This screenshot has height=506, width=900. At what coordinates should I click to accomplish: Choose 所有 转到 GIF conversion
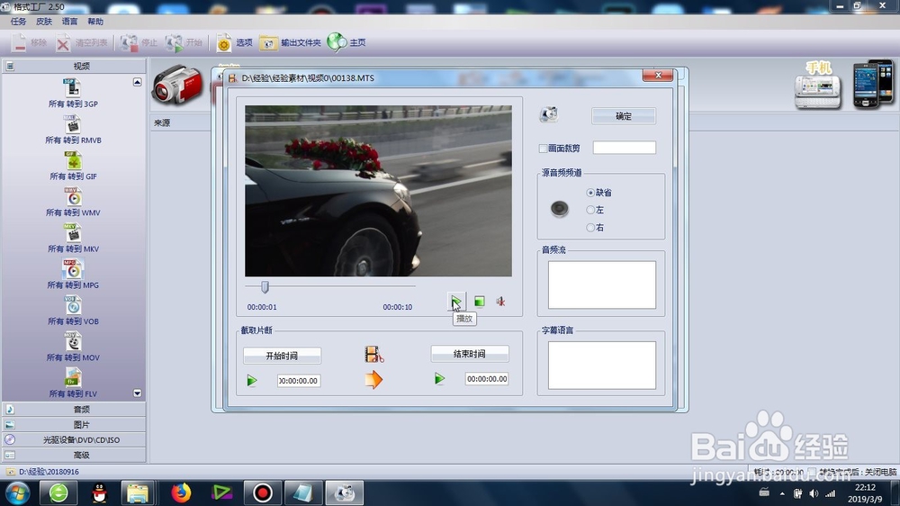(73, 166)
